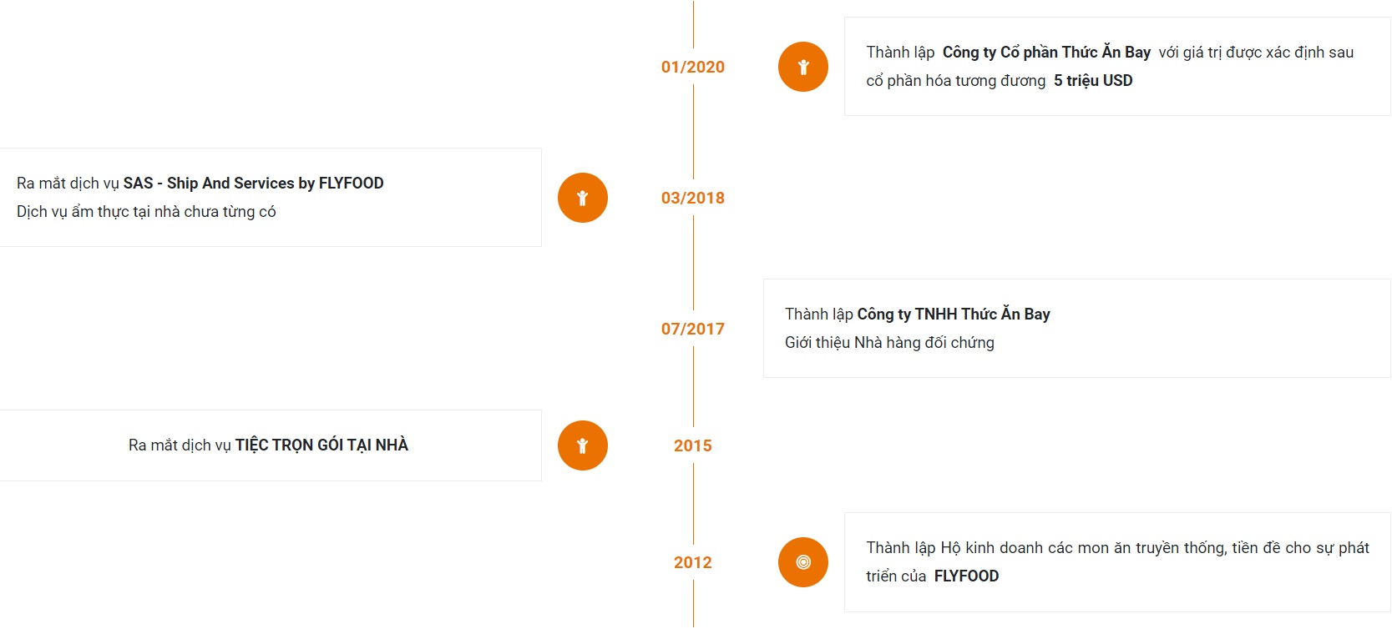This screenshot has width=1392, height=639.
Task: Click bold text Công ty Cổ phần Thức Ăn Bay
Action: [1046, 52]
